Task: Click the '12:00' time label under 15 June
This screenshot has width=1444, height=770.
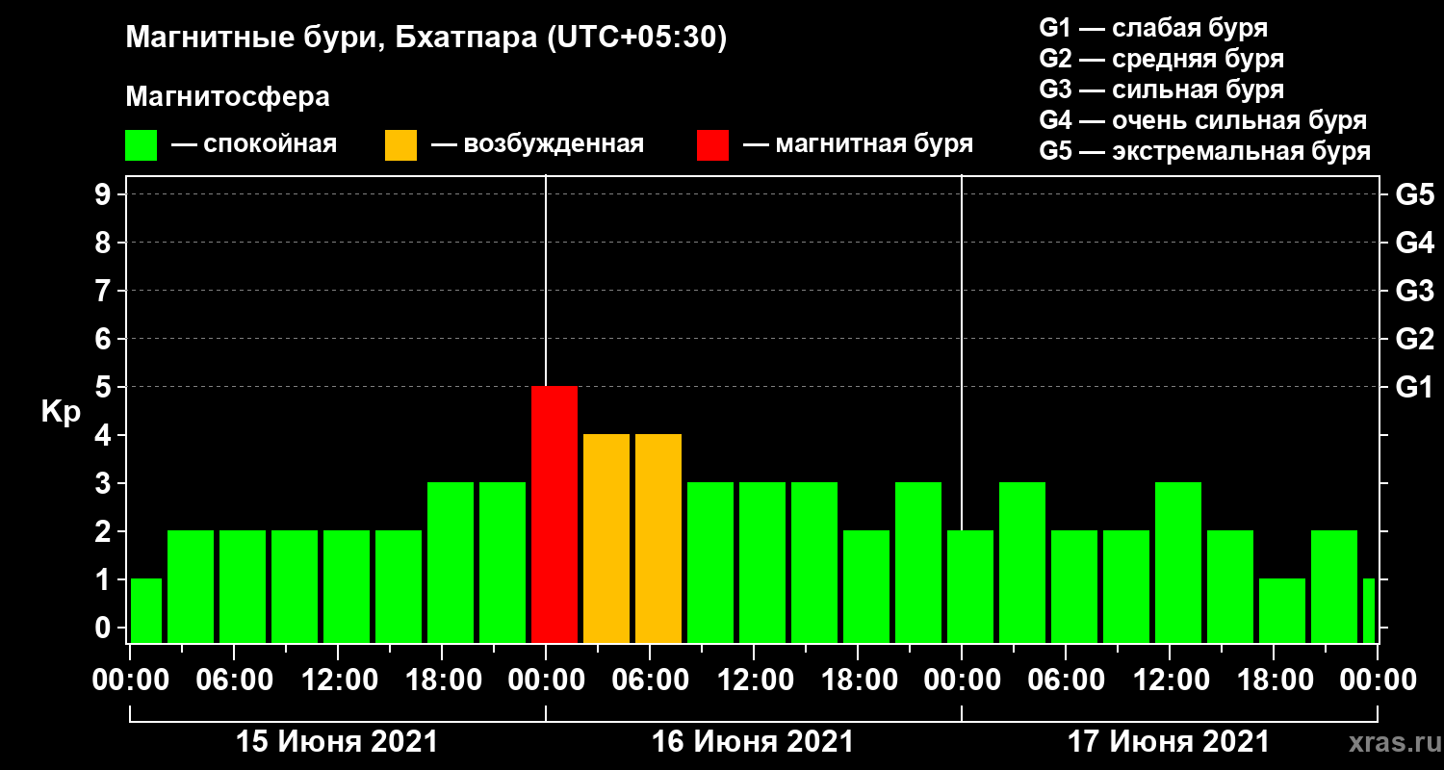Action: [x=338, y=680]
